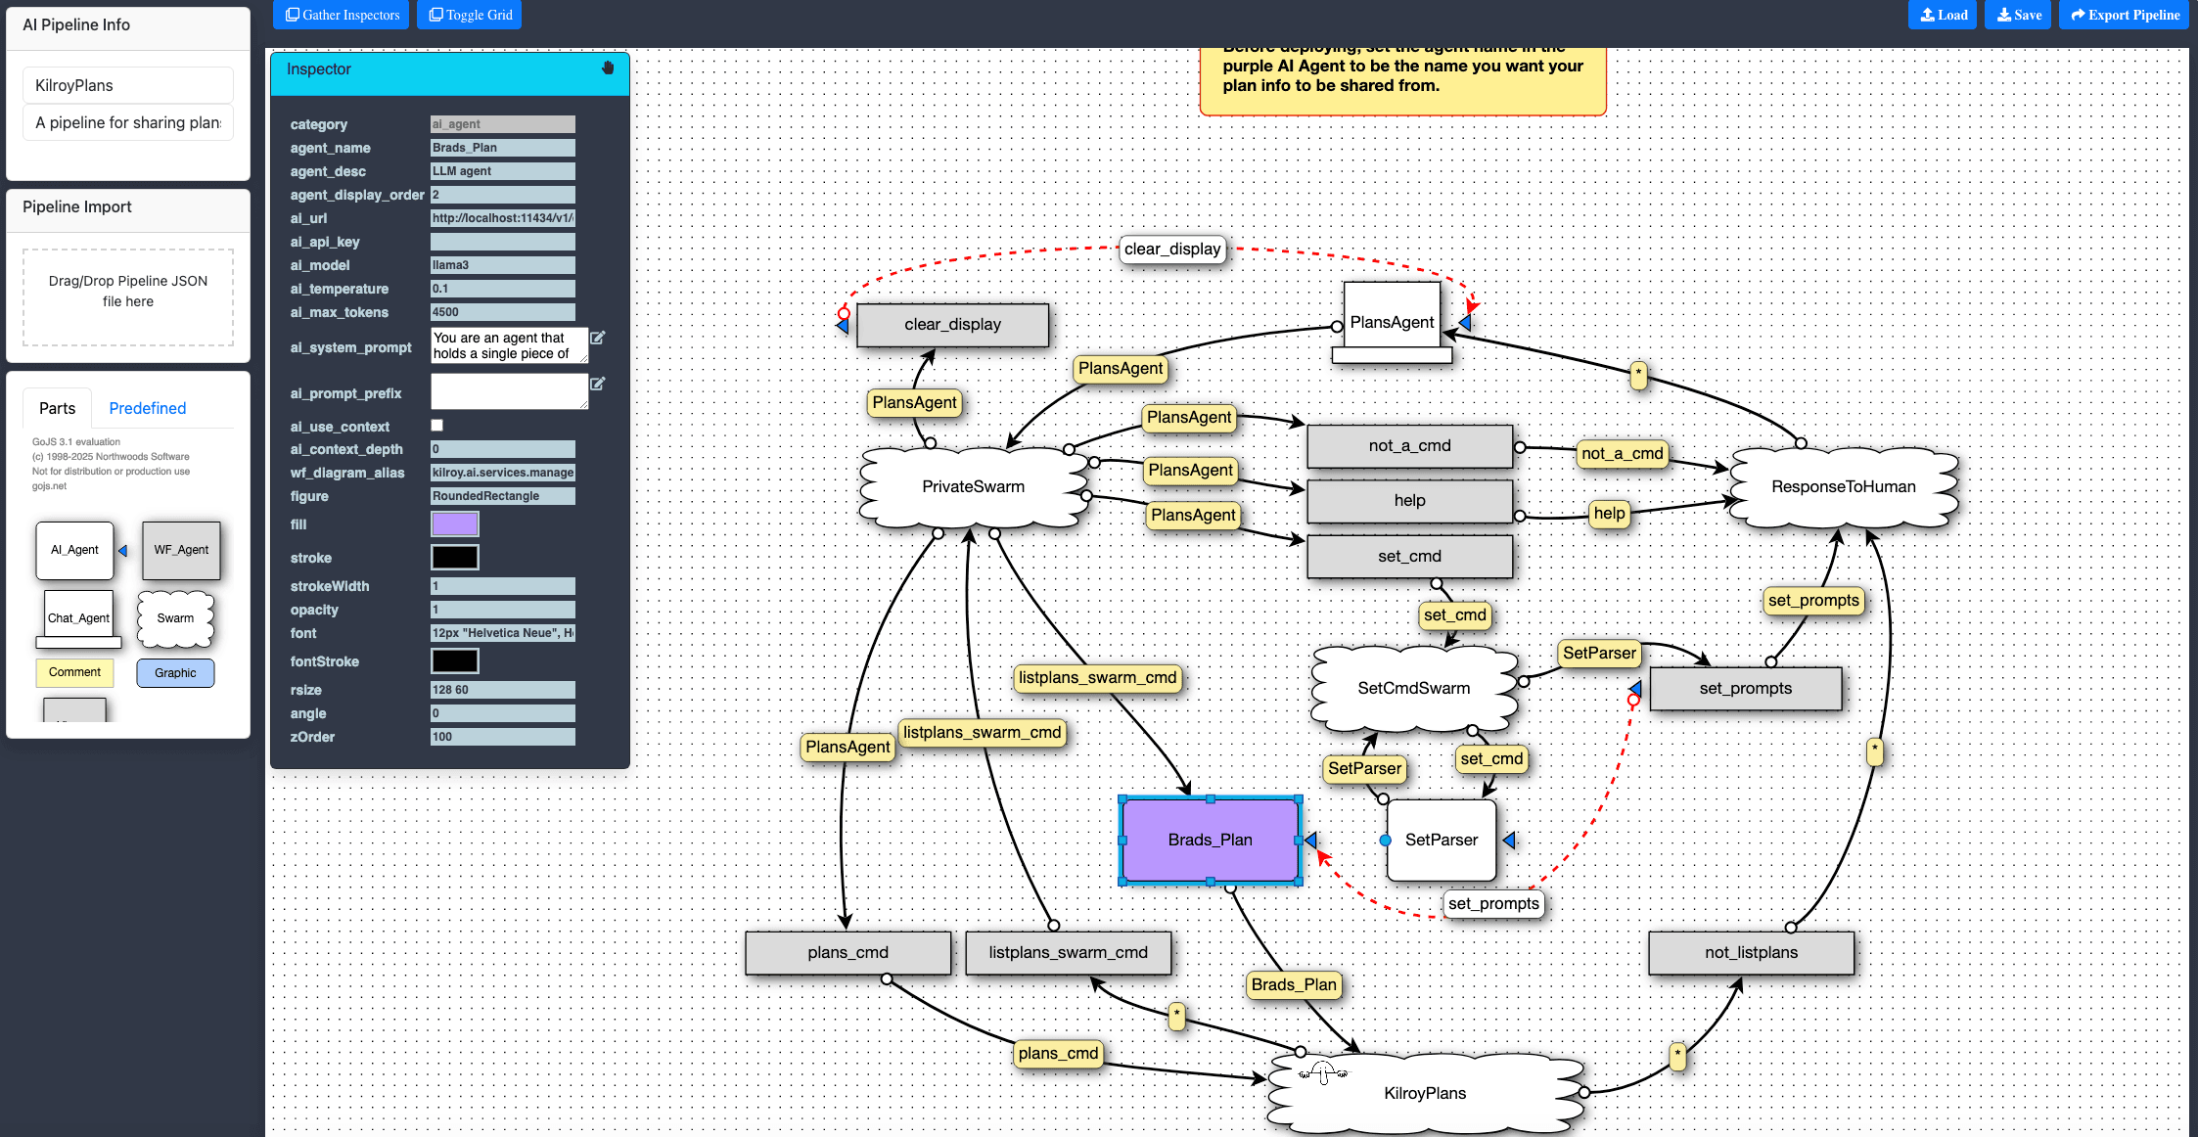Viewport: 2198px width, 1137px height.
Task: Select the Swarm cloud part in the palette
Action: click(175, 618)
